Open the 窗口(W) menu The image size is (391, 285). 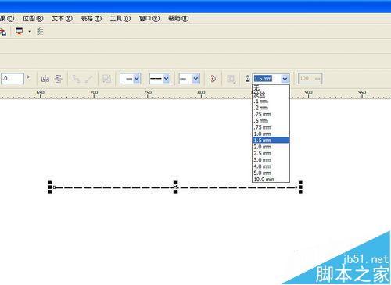(x=149, y=19)
